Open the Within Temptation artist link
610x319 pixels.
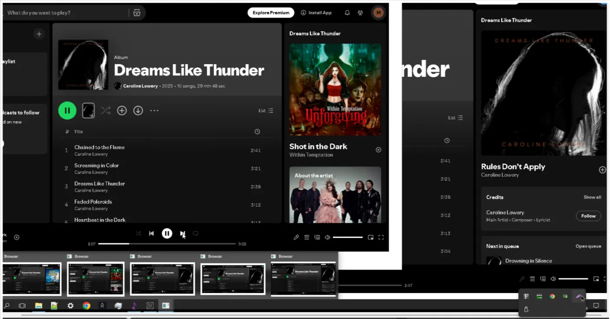[311, 155]
